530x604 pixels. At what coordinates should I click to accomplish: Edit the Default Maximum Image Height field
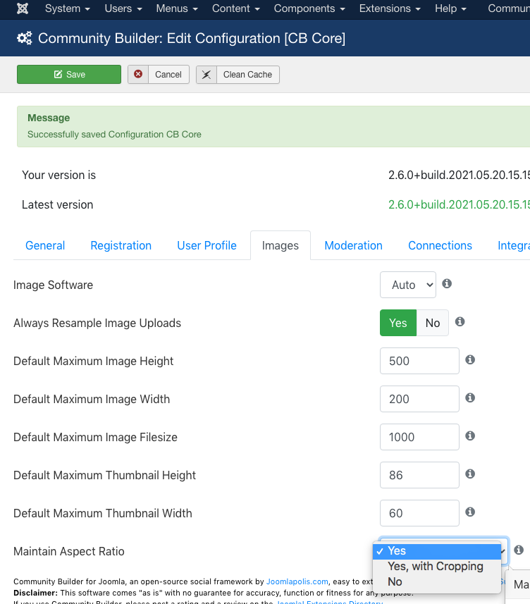click(419, 361)
